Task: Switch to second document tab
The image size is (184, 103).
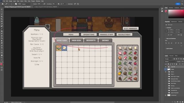Action: click(x=46, y=7)
